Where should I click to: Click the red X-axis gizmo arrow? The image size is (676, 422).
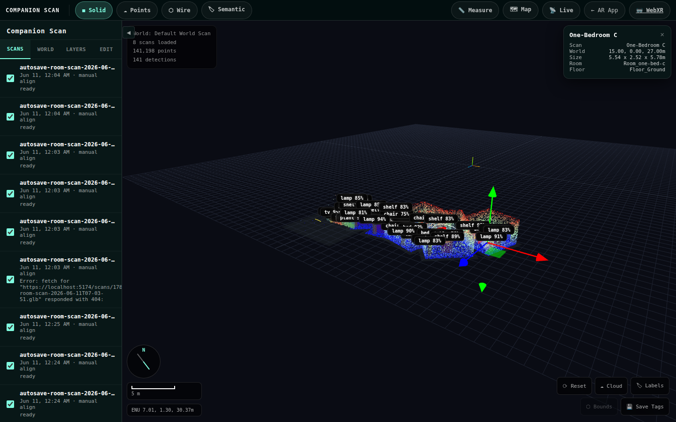click(x=541, y=257)
